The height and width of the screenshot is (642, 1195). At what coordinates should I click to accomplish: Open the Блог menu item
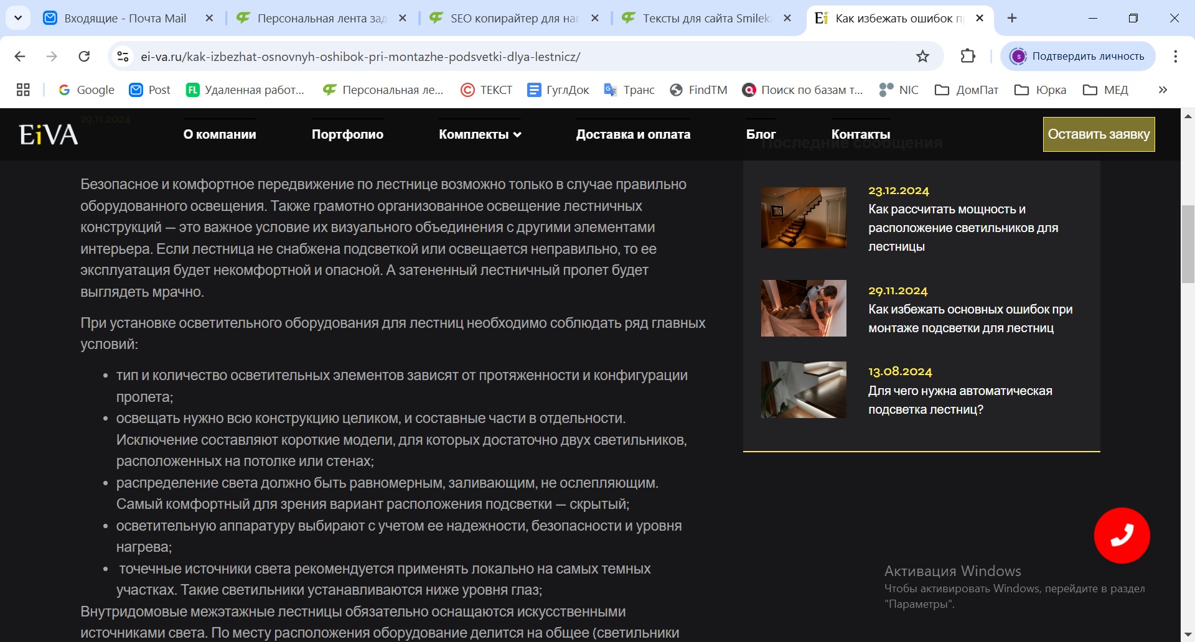pos(761,134)
